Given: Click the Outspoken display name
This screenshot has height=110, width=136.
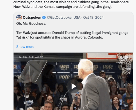Looking at the screenshot, I should [32, 18].
